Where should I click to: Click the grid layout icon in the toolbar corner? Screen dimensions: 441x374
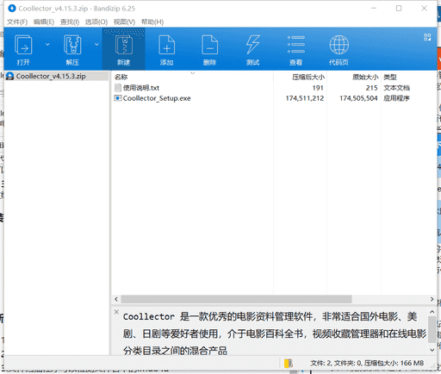coord(427,37)
